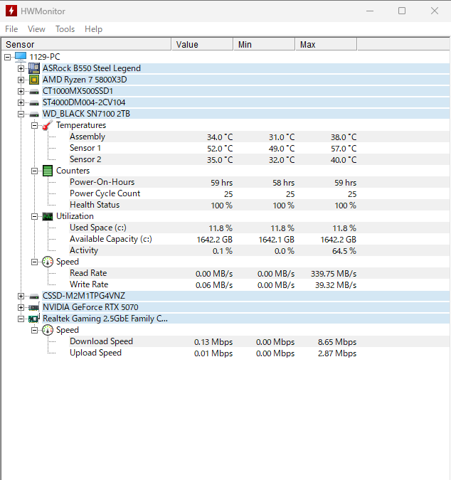Image resolution: width=451 pixels, height=480 pixels.
Task: Click the thermometer icon next to Temperatures
Action: [x=47, y=125]
